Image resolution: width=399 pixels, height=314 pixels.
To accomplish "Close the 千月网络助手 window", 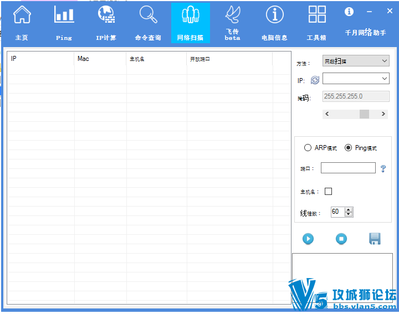I will point(390,11).
